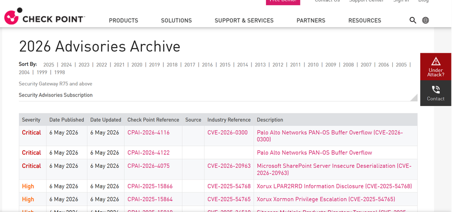Click High severity in CPAI-2025-15866 row
Image resolution: width=452 pixels, height=212 pixels.
point(28,186)
